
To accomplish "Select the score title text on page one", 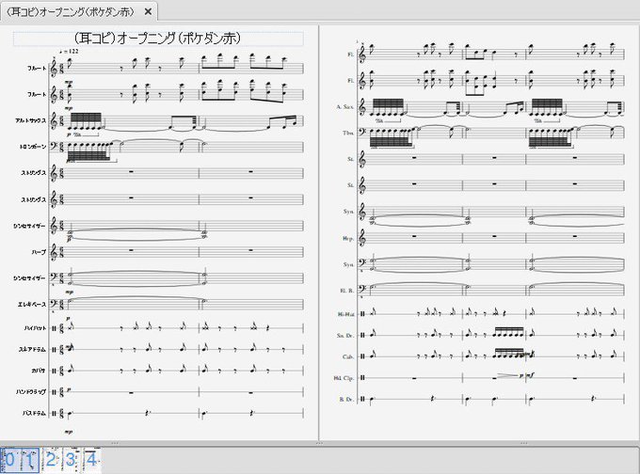I will coord(157,39).
